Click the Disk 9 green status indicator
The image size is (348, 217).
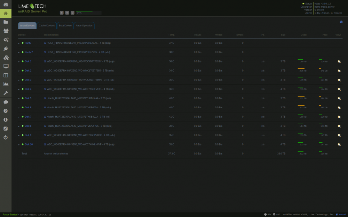(x=23, y=135)
